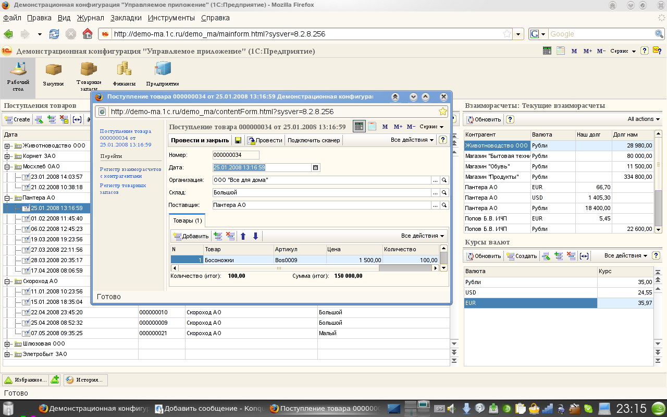Open Firefox Журнал menu
This screenshot has height=417, width=667.
pos(90,18)
